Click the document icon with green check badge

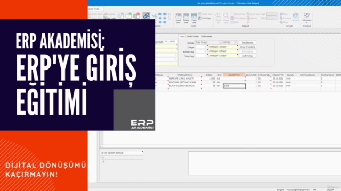tap(128, 15)
